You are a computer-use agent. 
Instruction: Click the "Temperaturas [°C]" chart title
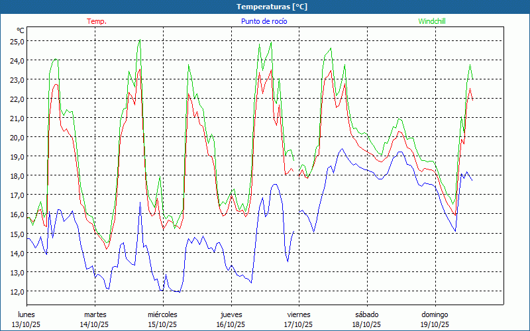pyautogui.click(x=272, y=7)
